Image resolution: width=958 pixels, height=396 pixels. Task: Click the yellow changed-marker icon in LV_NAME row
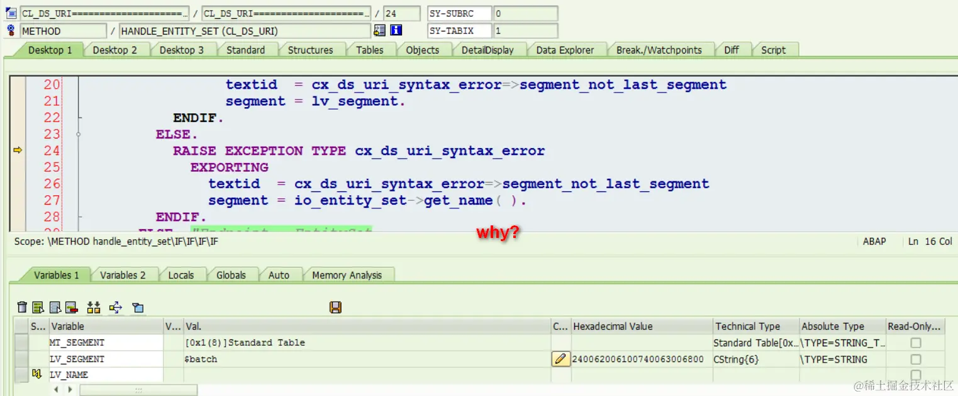36,375
